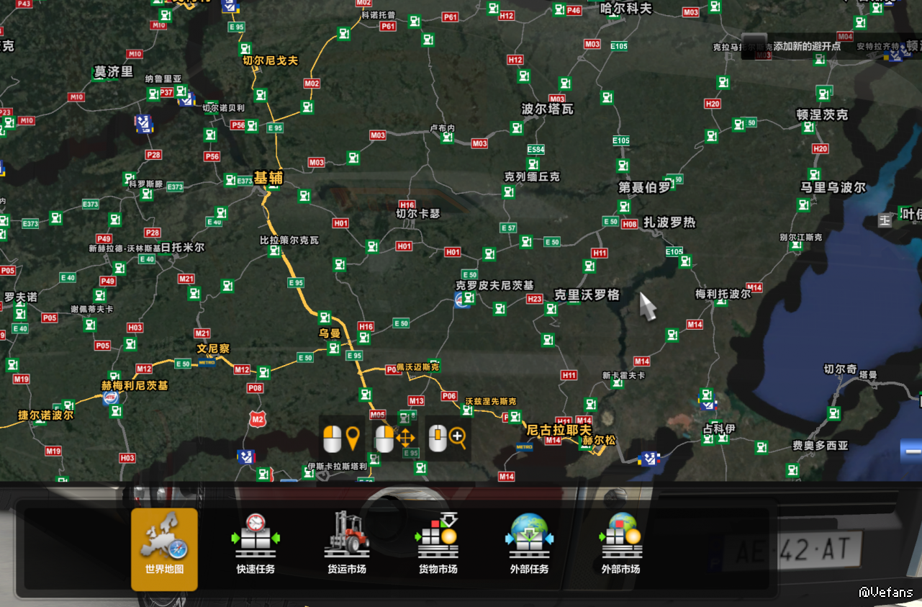Select the blue checkpoint icon near 安特拉齐特
Viewport: 922px width, 607px height.
click(x=895, y=53)
